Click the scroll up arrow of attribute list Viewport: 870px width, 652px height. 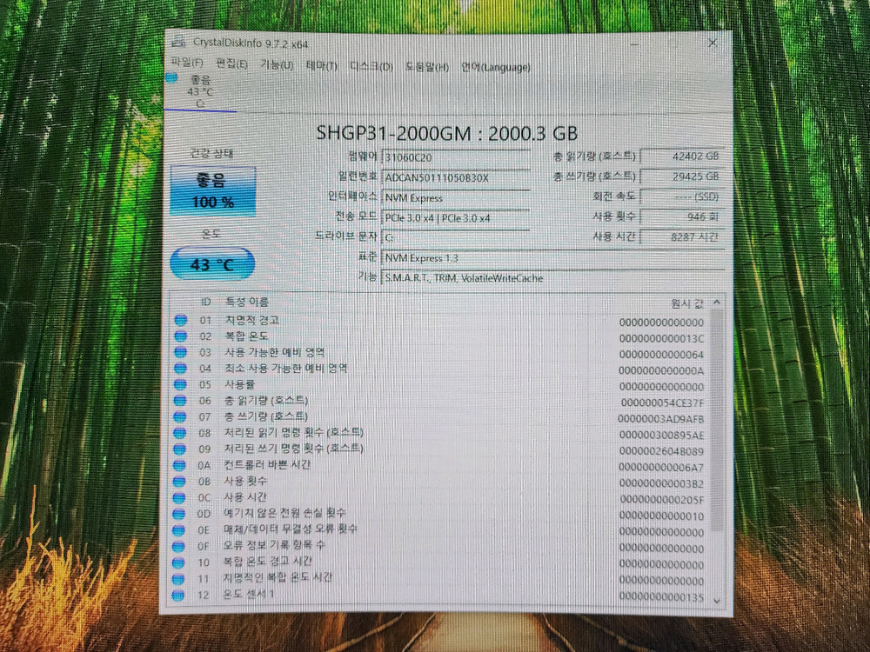(716, 303)
